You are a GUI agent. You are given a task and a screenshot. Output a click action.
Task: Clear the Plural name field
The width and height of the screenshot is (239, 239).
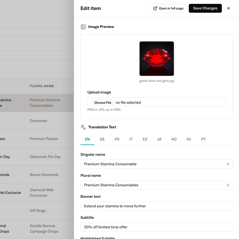(228, 185)
